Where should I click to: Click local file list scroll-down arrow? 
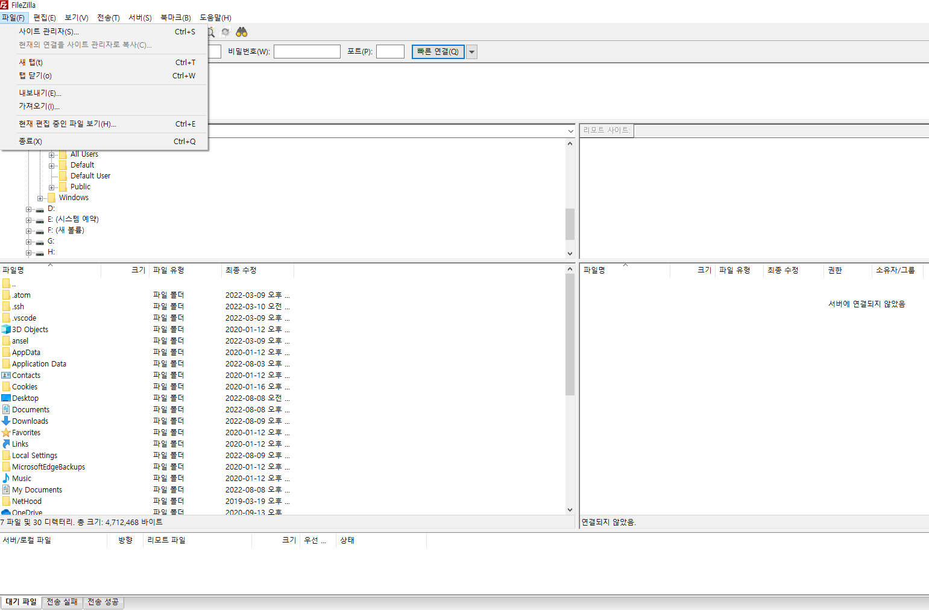click(x=570, y=510)
